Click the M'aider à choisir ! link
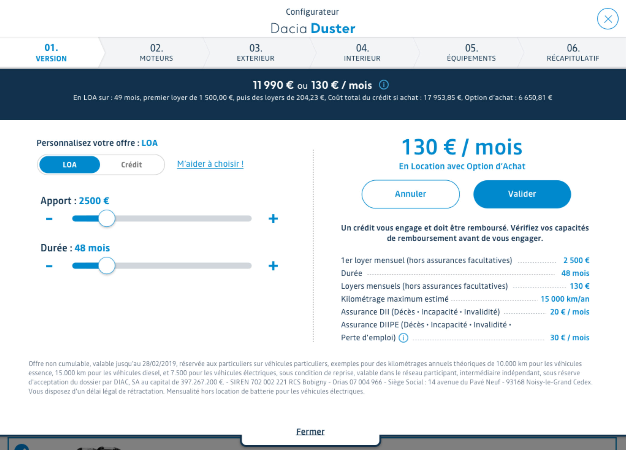The height and width of the screenshot is (450, 626). [x=210, y=164]
